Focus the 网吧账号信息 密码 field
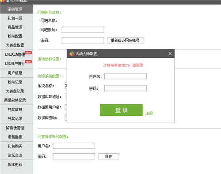 pyautogui.click(x=83, y=40)
